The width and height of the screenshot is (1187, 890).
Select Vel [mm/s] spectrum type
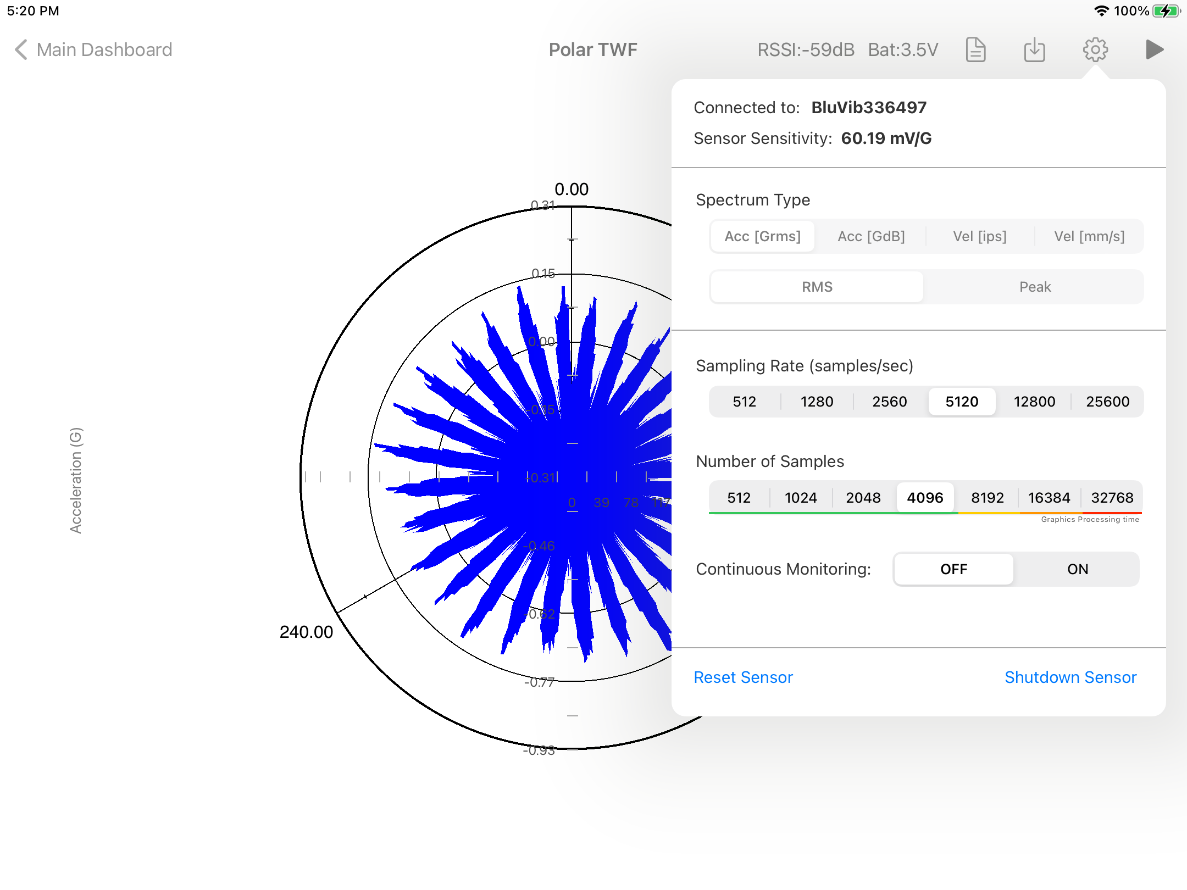coord(1089,236)
